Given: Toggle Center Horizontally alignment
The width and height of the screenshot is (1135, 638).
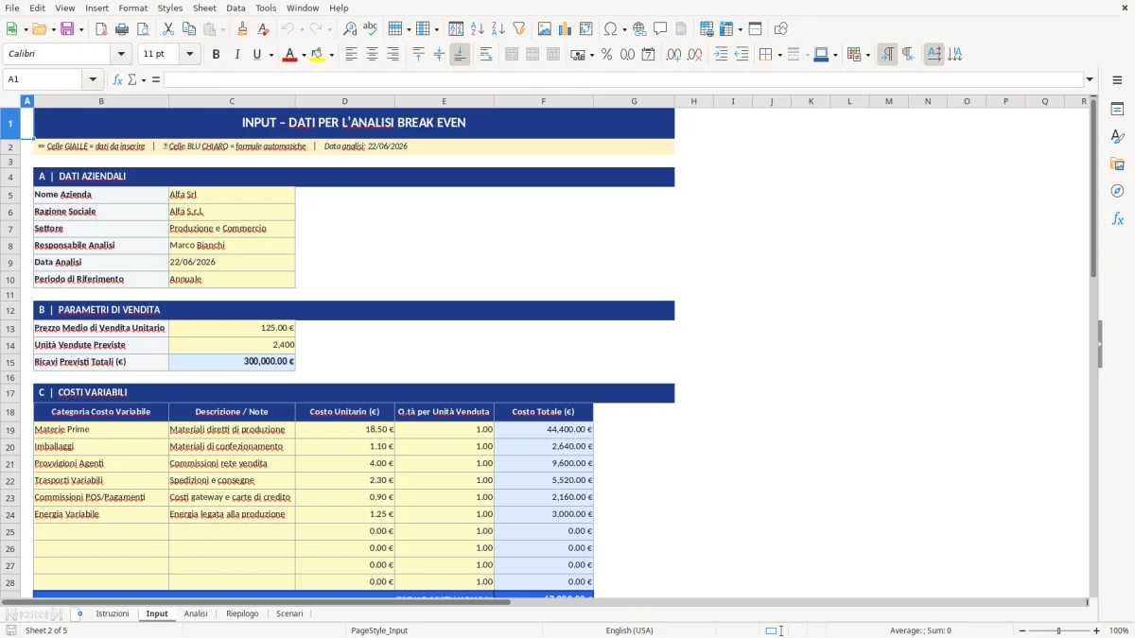Looking at the screenshot, I should click(x=372, y=55).
